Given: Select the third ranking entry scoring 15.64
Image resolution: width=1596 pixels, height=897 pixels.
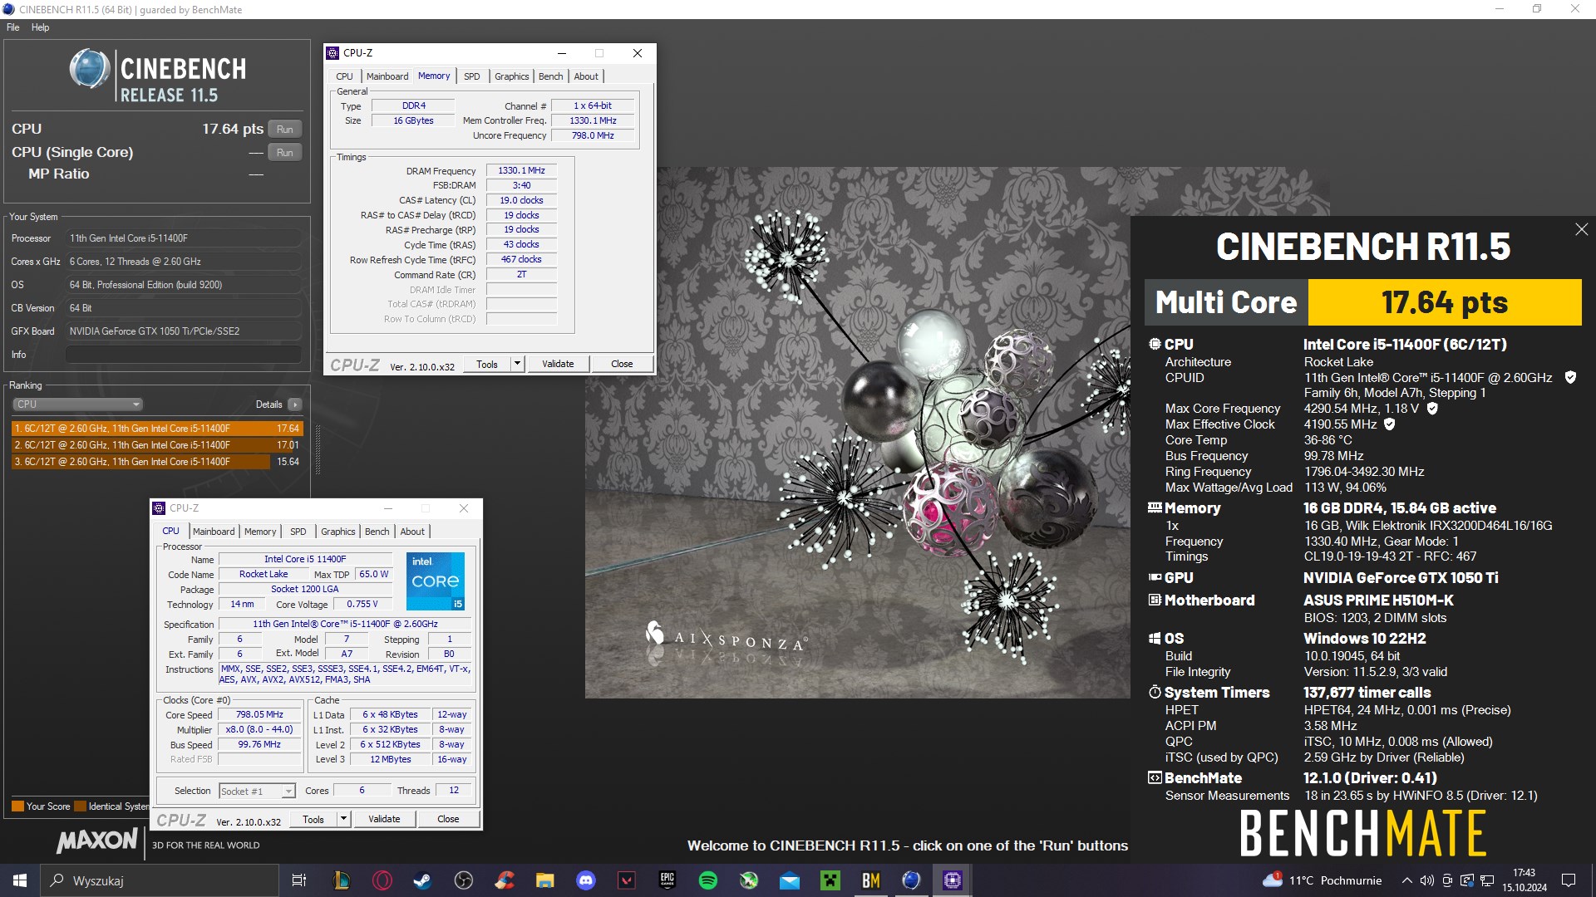Looking at the screenshot, I should 157,462.
